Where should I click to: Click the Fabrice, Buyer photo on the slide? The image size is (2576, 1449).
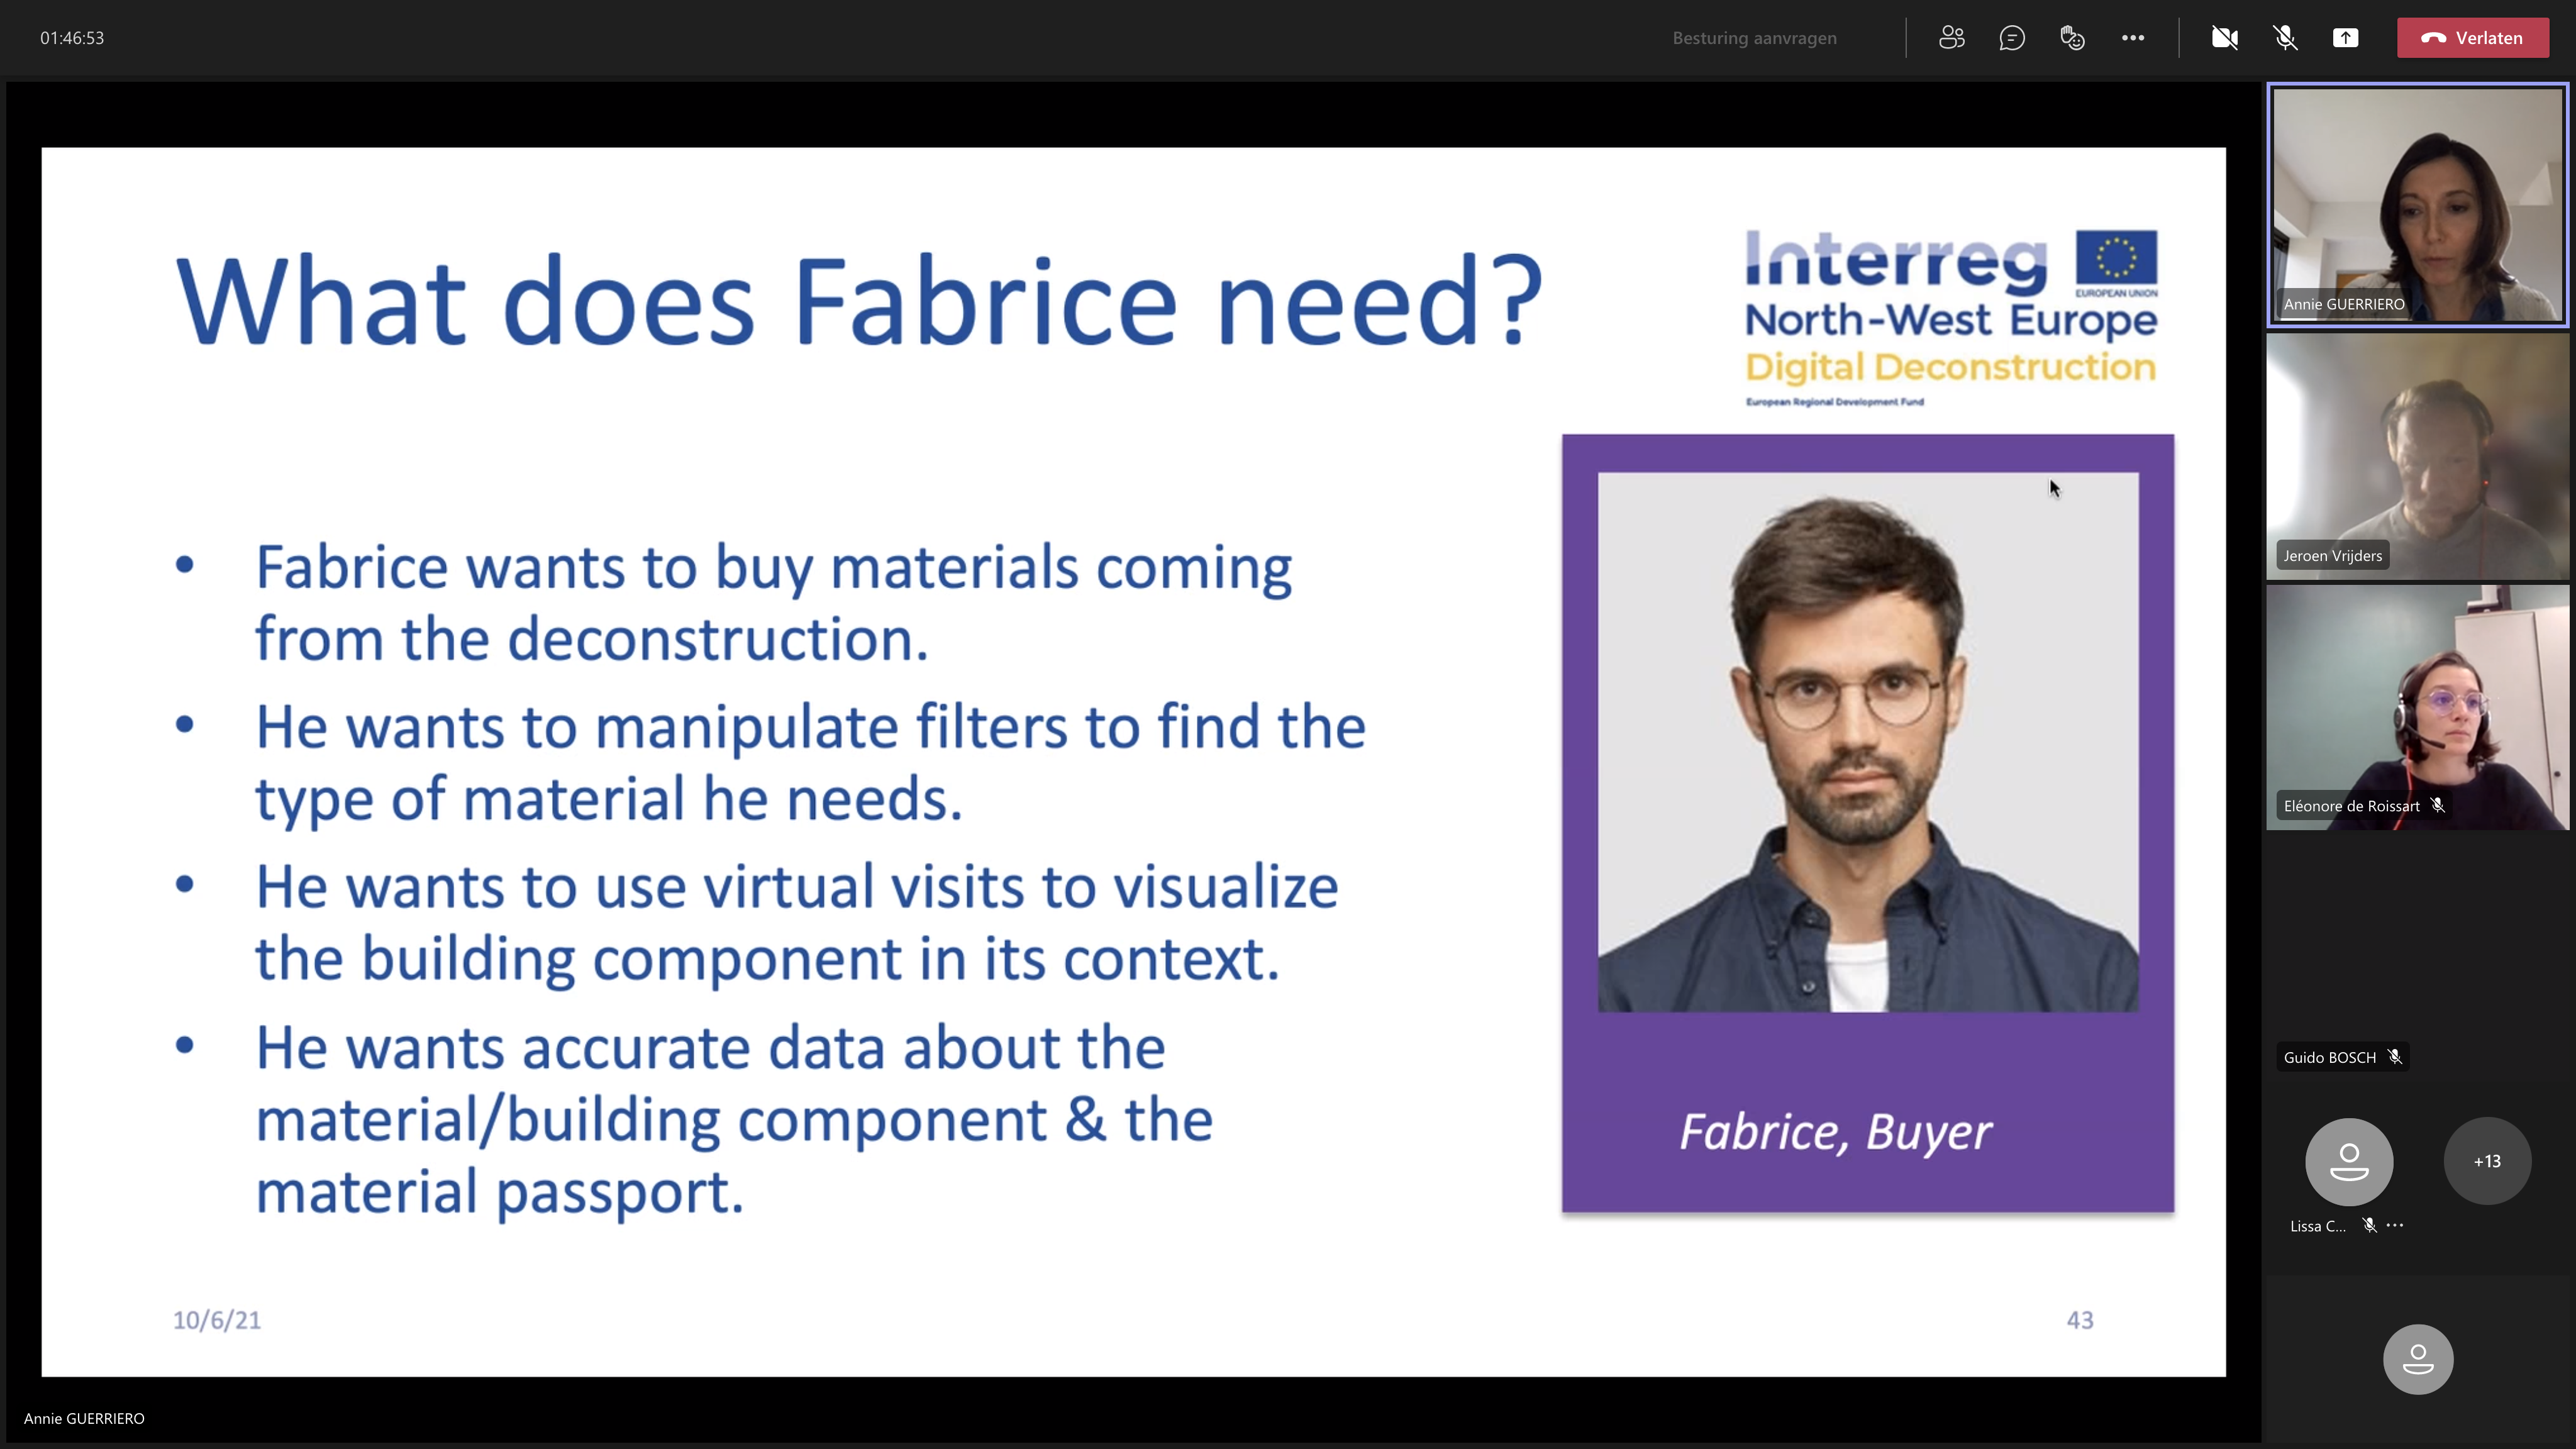pos(1867,742)
